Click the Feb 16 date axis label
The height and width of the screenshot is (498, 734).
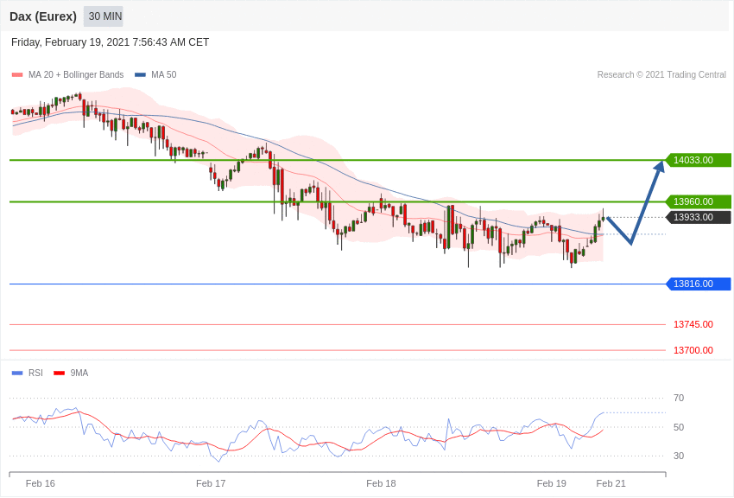coord(41,483)
